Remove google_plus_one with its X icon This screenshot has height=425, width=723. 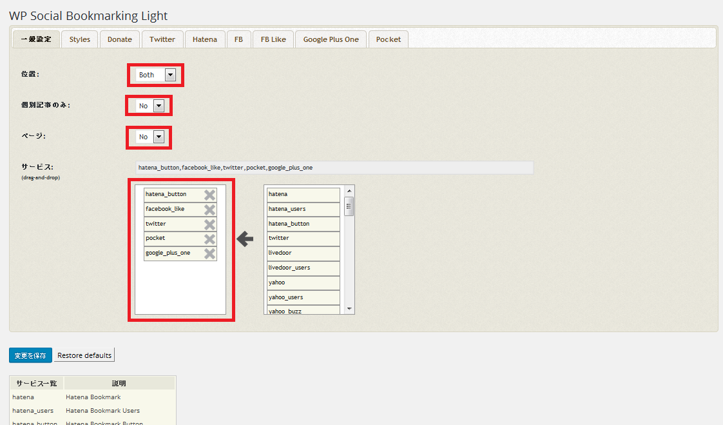[210, 254]
